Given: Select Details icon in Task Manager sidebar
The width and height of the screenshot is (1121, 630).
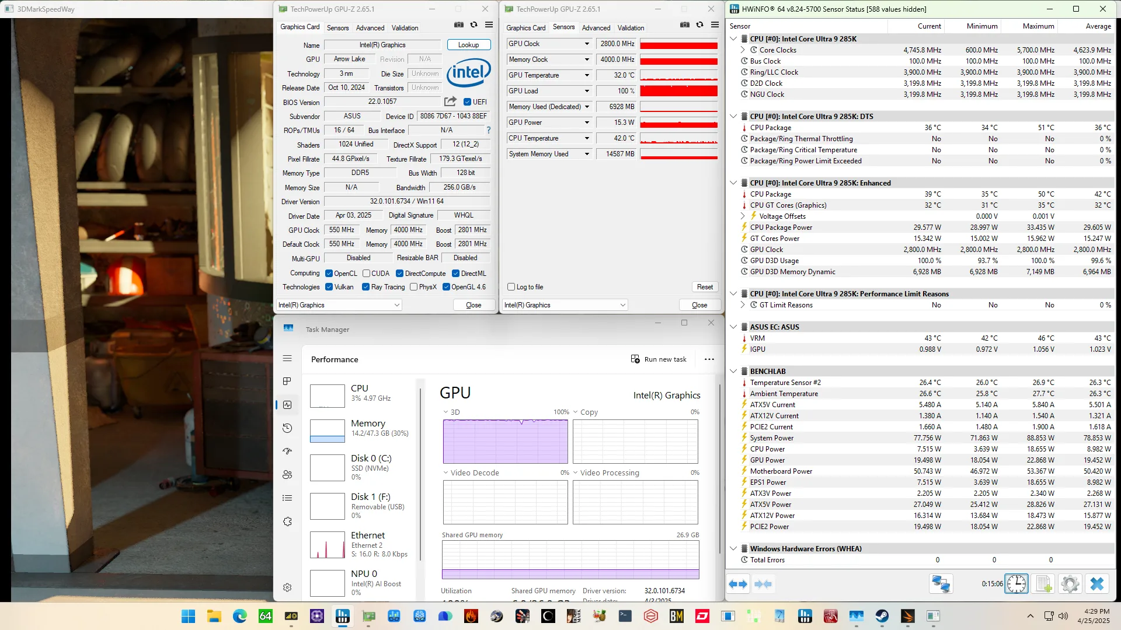Looking at the screenshot, I should pos(287,498).
